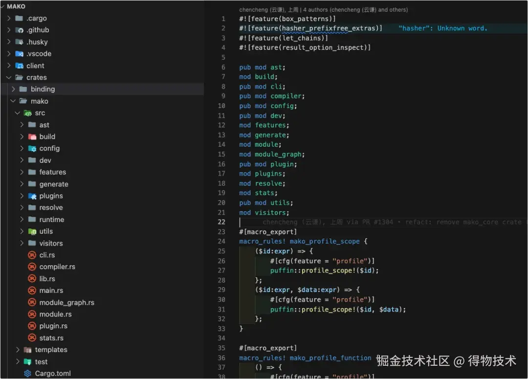Click the Rust icon beside cli.rs

[x=32, y=255]
